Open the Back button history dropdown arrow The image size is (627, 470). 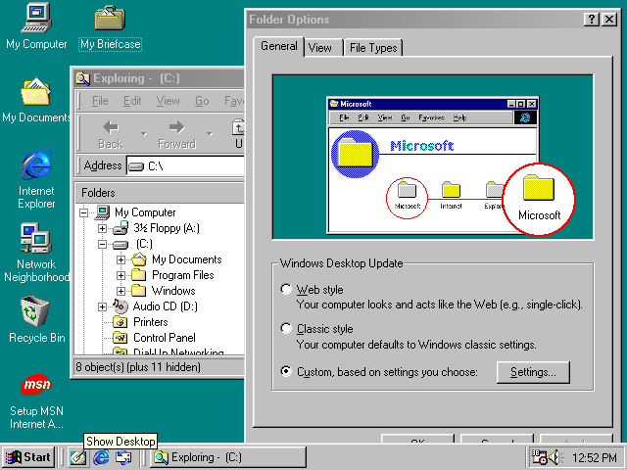(144, 134)
